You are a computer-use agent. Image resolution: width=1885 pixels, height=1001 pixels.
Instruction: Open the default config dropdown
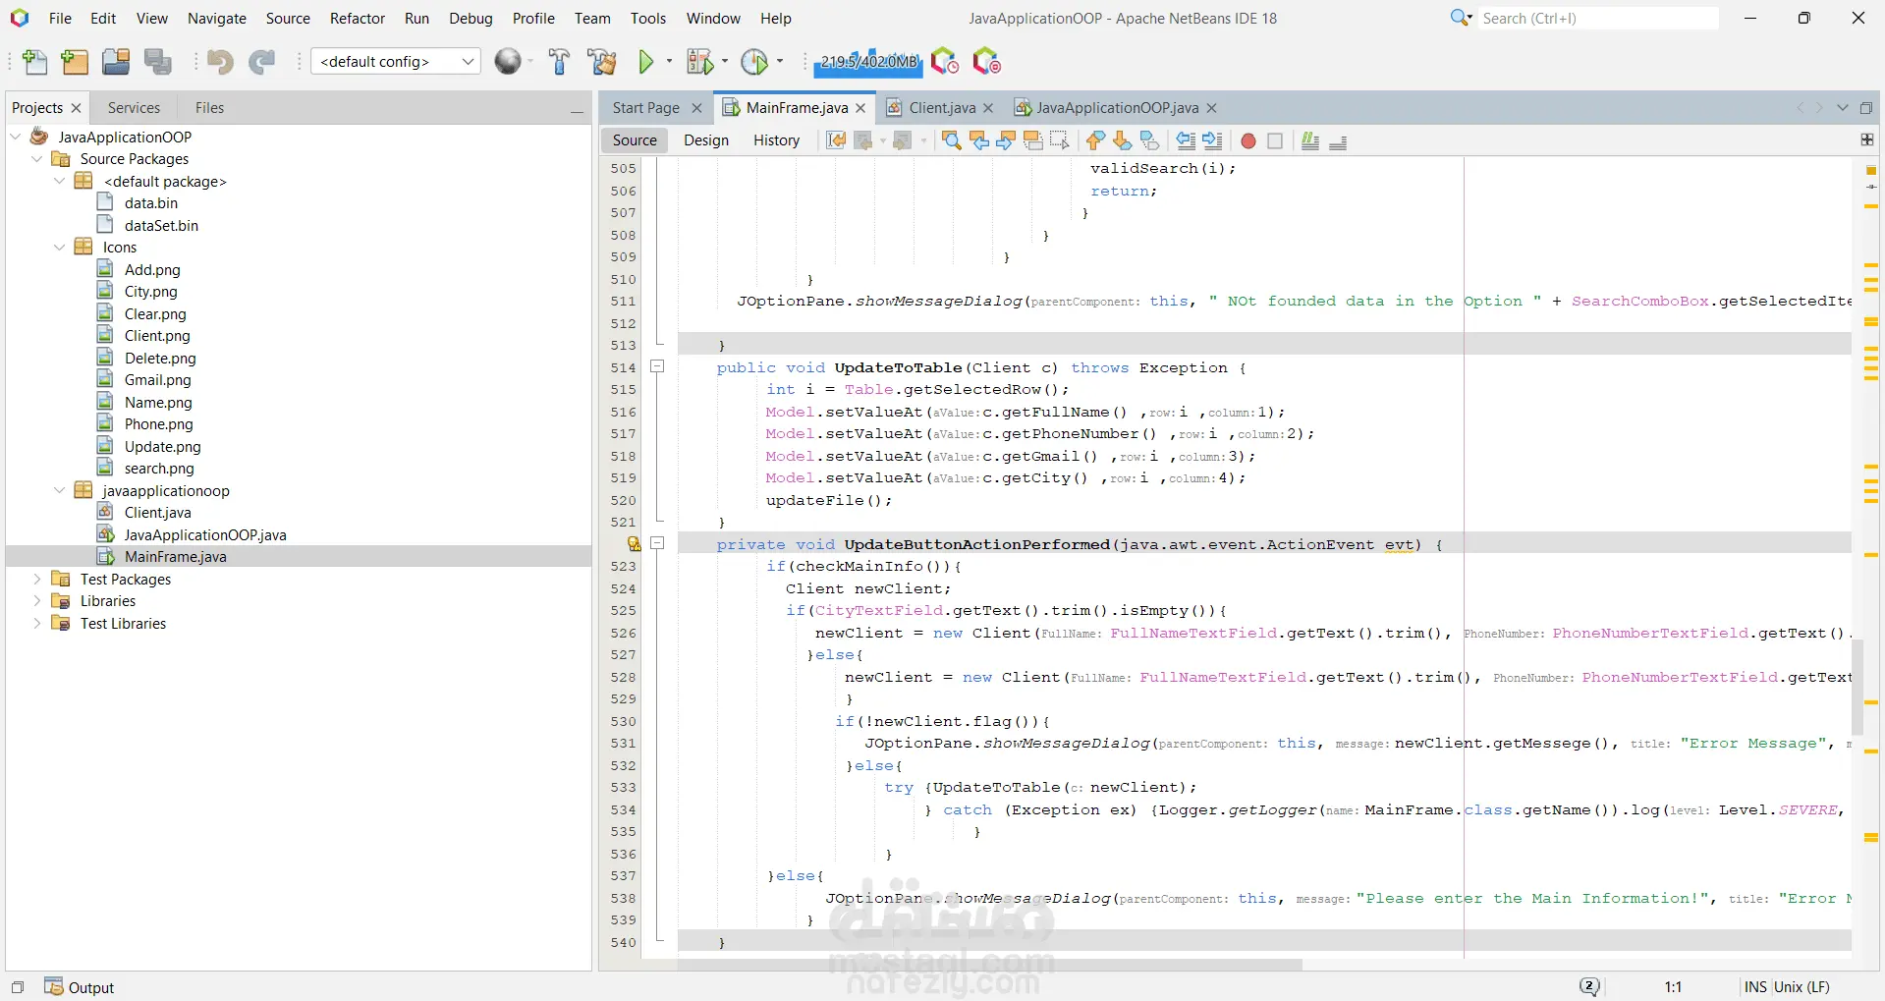(396, 62)
